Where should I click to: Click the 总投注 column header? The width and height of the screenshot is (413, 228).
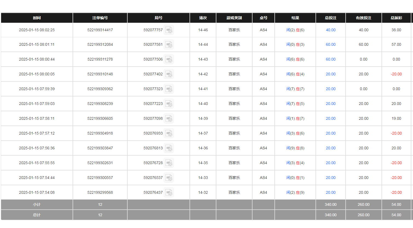tap(331, 18)
